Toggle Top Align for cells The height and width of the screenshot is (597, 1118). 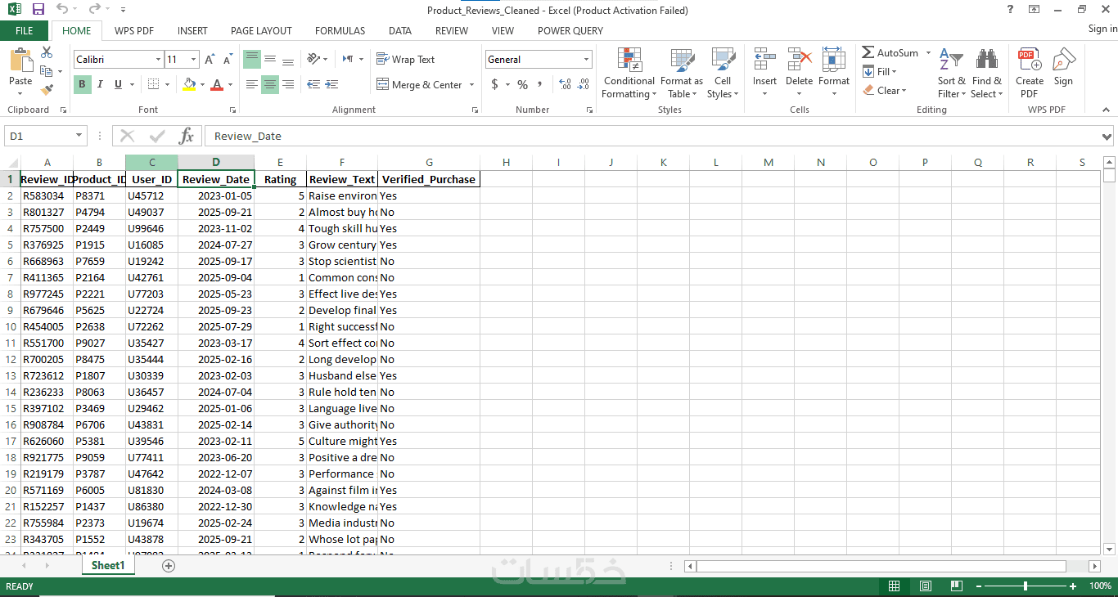click(x=252, y=60)
